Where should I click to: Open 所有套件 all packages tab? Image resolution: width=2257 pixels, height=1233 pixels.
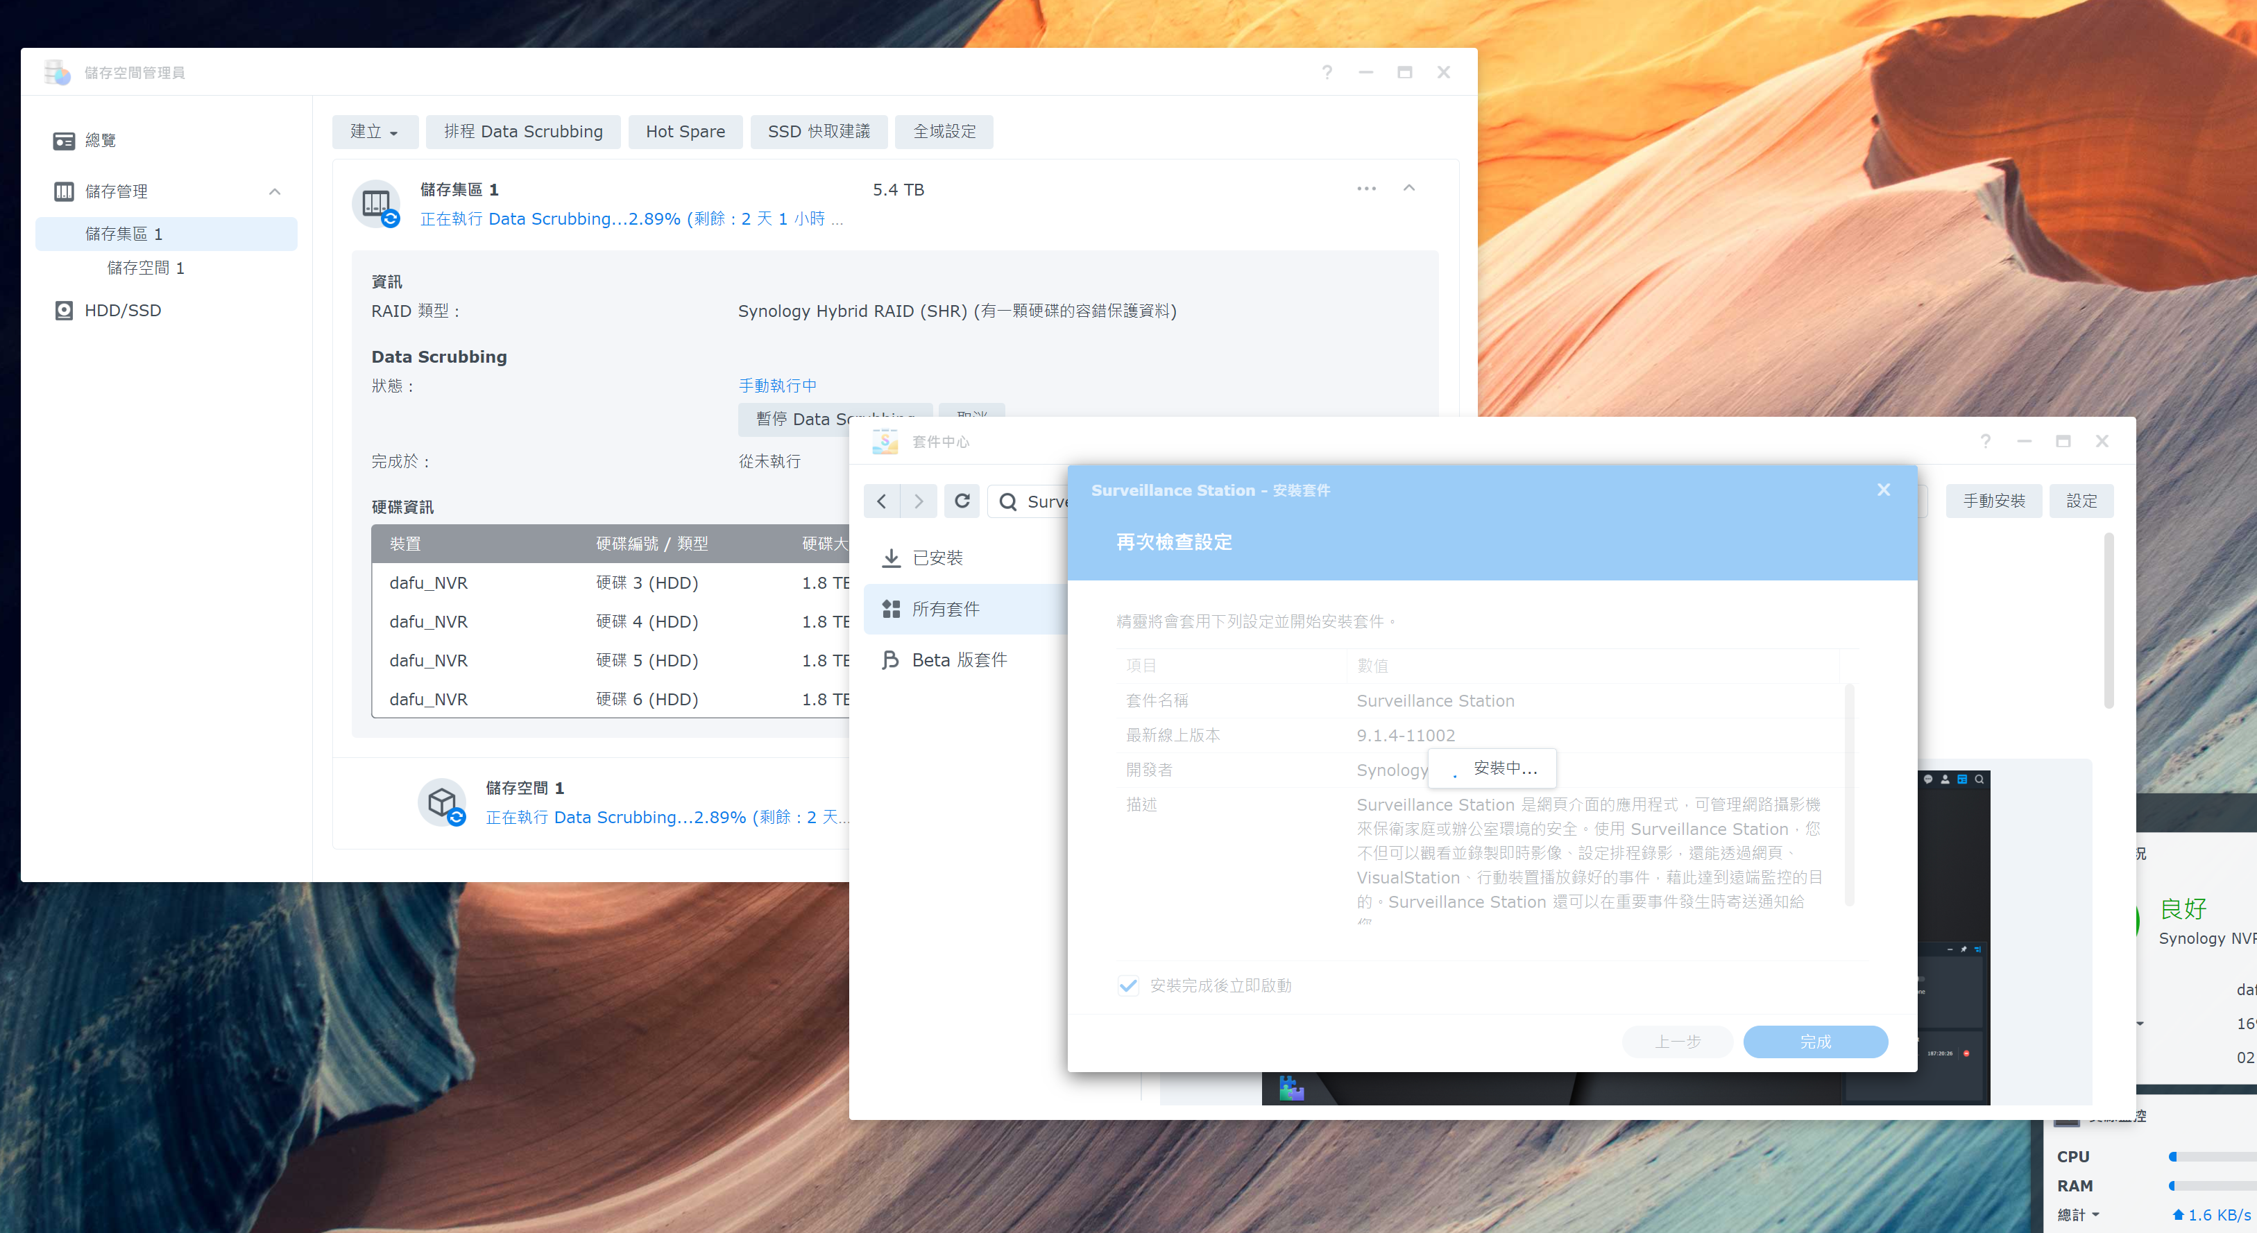tap(966, 609)
